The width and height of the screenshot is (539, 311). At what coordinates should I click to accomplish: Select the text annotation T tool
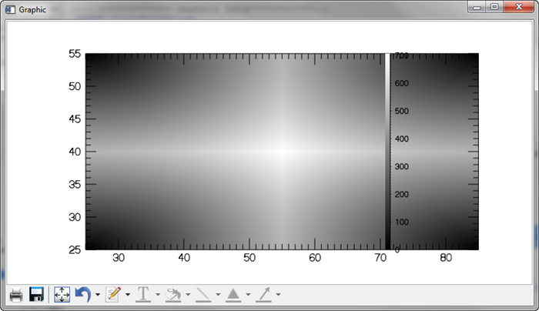click(x=142, y=295)
